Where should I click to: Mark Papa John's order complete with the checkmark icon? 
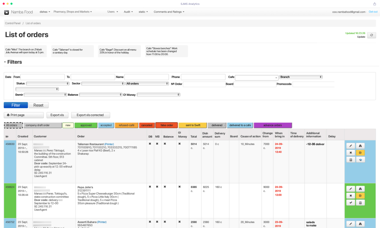(351, 202)
